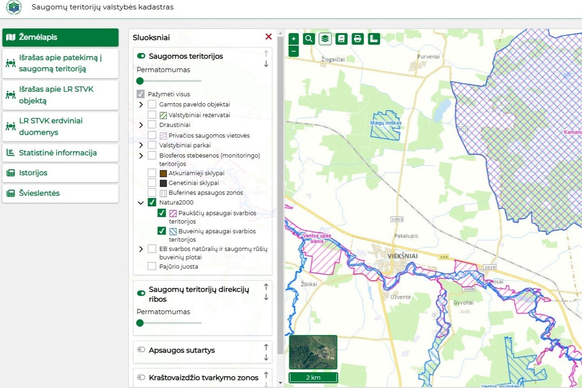Expand EB svarbos natūralių buveinių group
The width and height of the screenshot is (582, 388).
(x=141, y=249)
